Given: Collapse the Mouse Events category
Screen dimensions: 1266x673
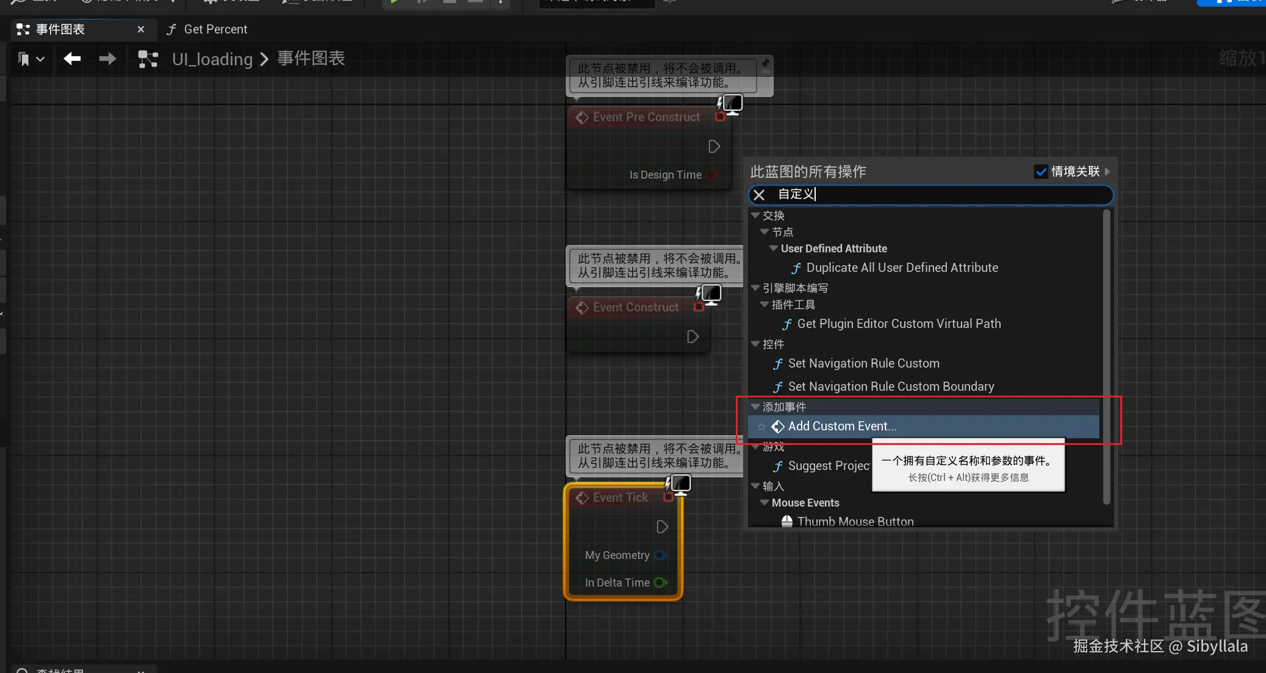Looking at the screenshot, I should (764, 503).
